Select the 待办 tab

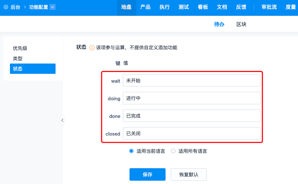[219, 25]
